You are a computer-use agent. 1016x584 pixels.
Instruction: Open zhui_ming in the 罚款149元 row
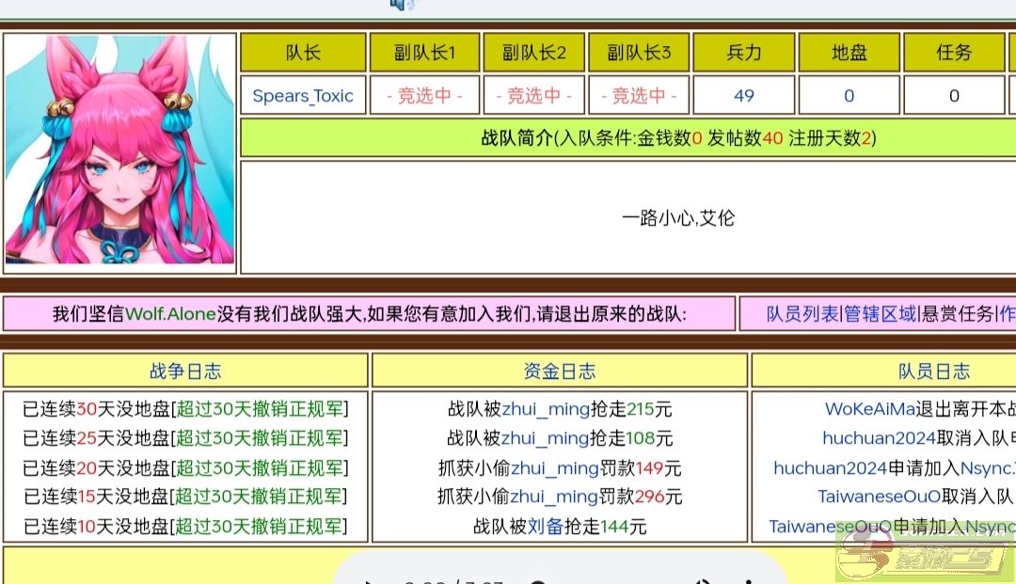click(x=555, y=468)
